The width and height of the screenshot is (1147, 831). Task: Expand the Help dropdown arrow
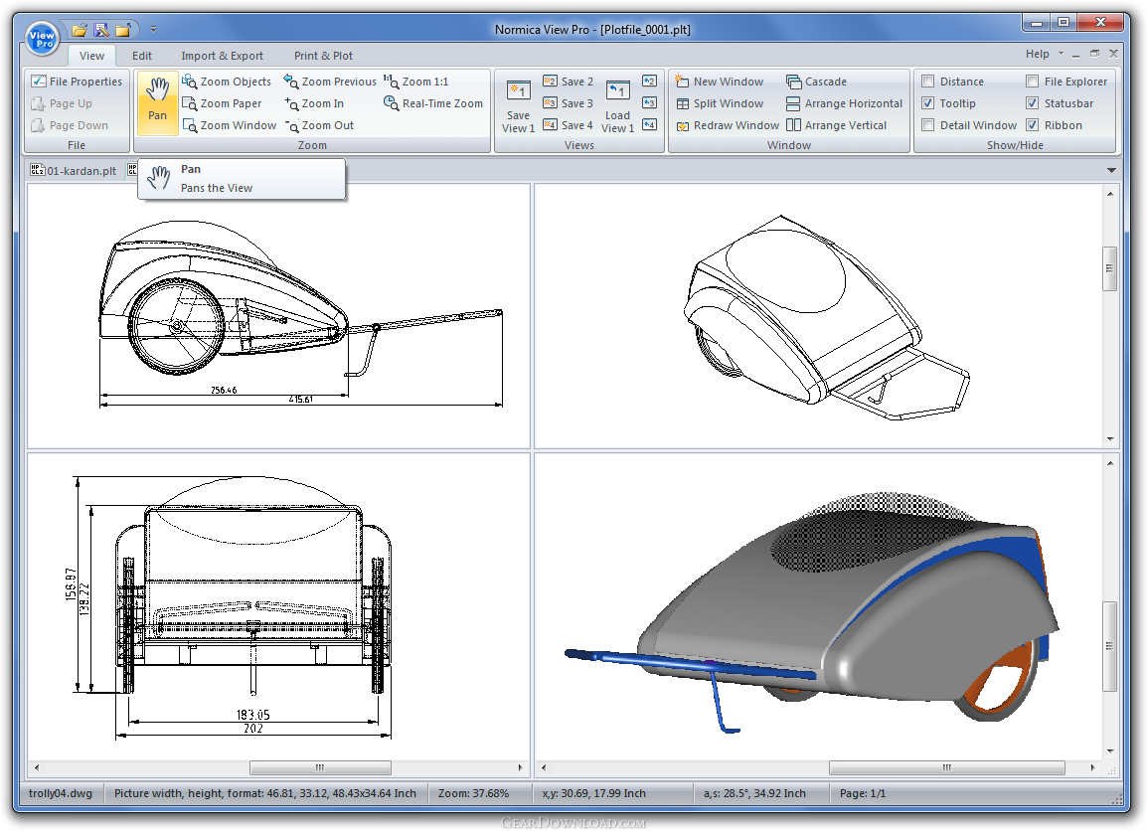[1061, 54]
